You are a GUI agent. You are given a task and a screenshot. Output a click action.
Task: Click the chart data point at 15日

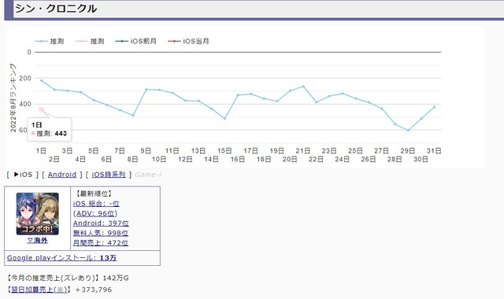[x=224, y=119]
